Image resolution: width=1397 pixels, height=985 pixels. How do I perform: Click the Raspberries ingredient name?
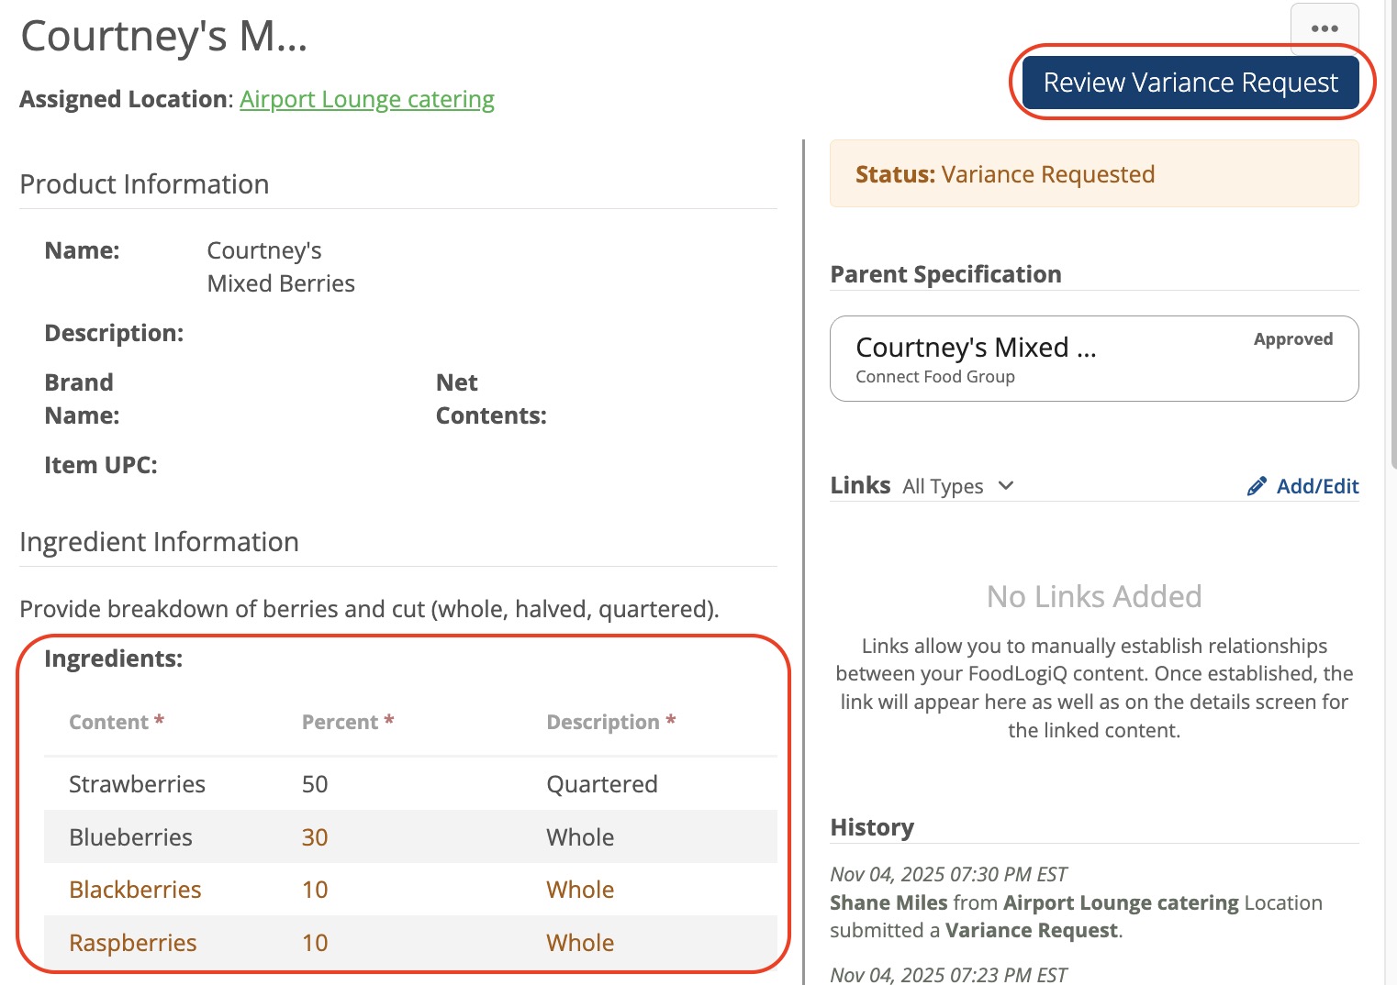pos(133,943)
